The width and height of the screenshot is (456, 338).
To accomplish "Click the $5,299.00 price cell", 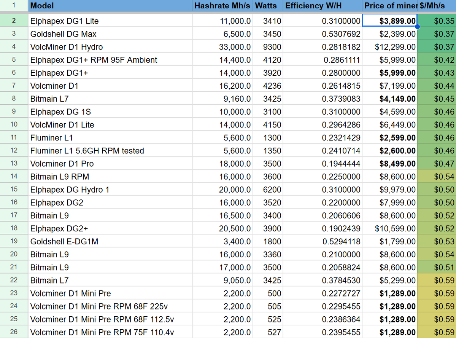I will coord(390,280).
